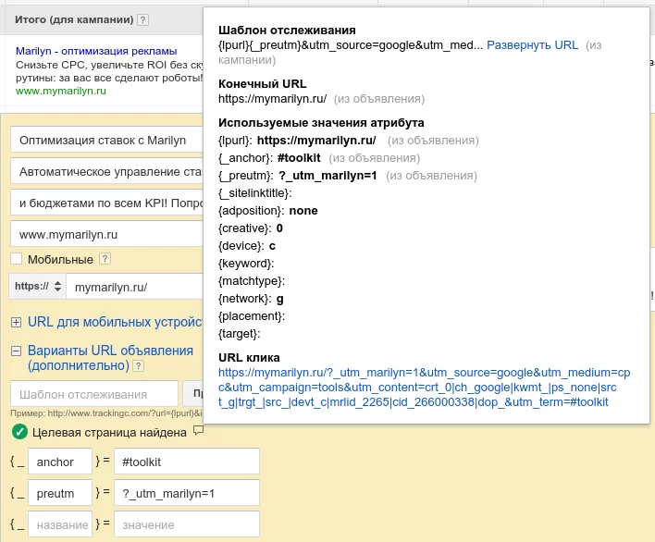The height and width of the screenshot is (542, 655).
Task: Open comment bubble icon after Целевая страница найдена
Action: pos(198,430)
